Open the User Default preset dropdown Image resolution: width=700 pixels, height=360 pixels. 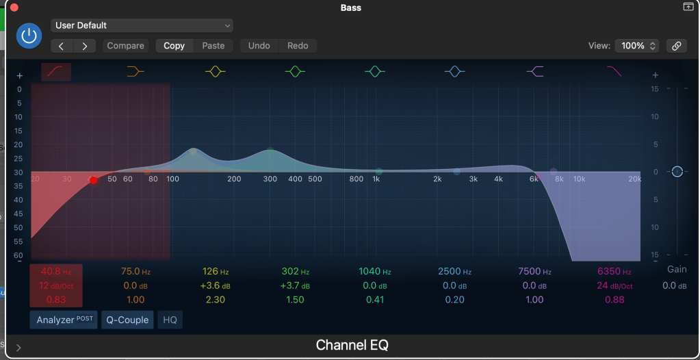[x=142, y=25]
